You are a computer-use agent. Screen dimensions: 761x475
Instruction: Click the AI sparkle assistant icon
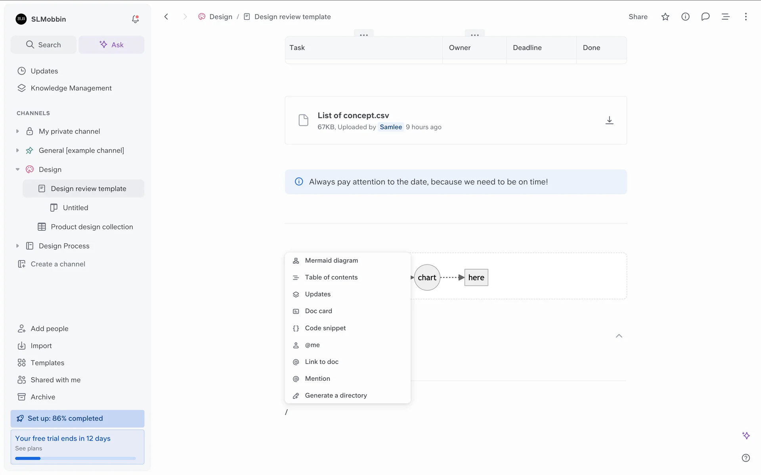coord(746,435)
